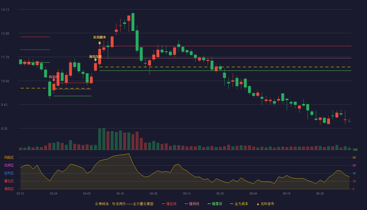Viewport: 367px width, 210px height.
Task: Click the 03-24 date label
Action: [53, 193]
